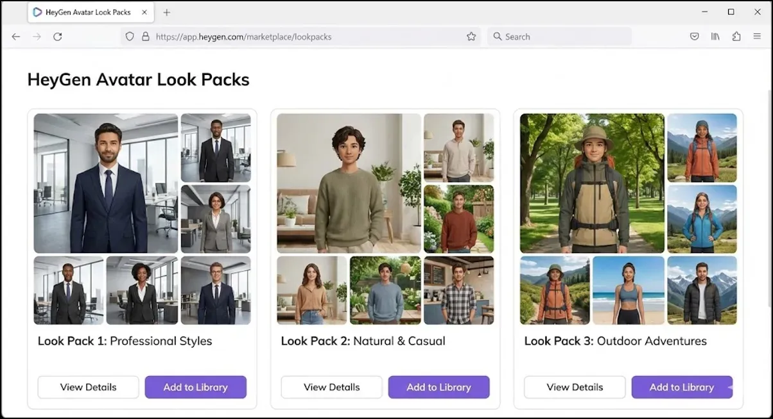
Task: Open a new browser tab
Action: pyautogui.click(x=167, y=12)
